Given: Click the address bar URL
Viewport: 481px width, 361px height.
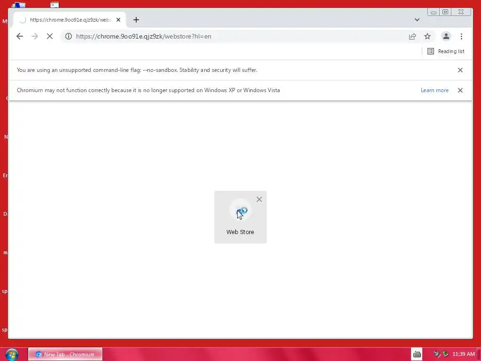Looking at the screenshot, I should (x=144, y=36).
